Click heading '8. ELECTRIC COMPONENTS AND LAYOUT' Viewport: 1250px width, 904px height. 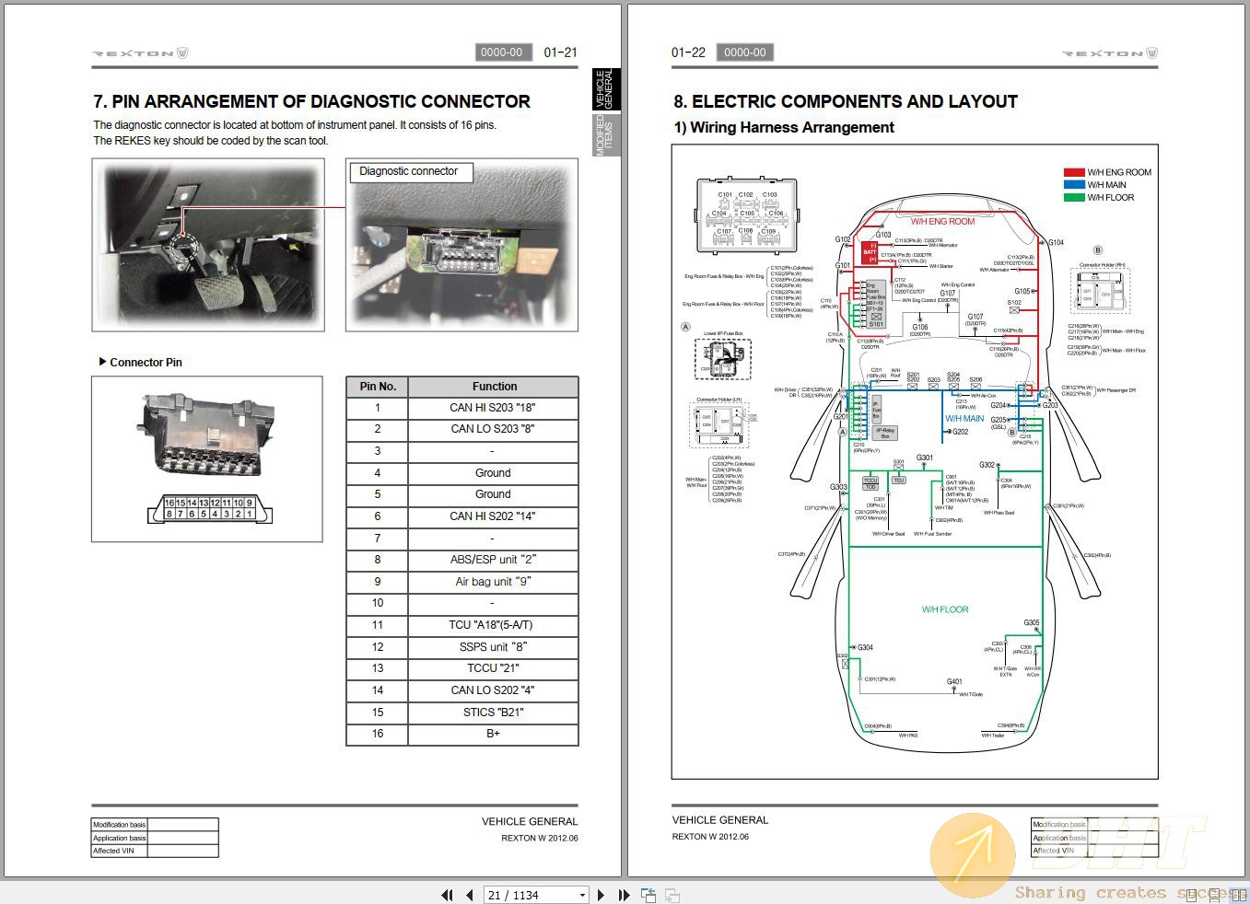pyautogui.click(x=846, y=101)
